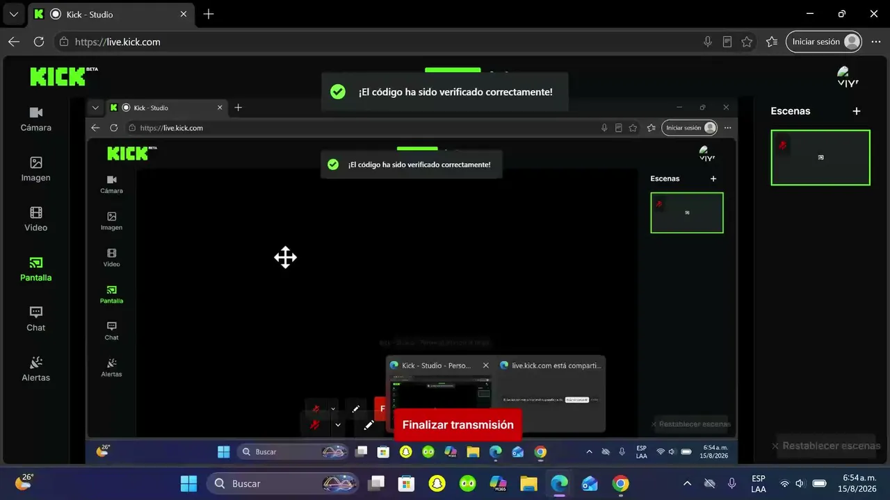
Task: Open the weather widget showing 26°
Action: point(24,482)
